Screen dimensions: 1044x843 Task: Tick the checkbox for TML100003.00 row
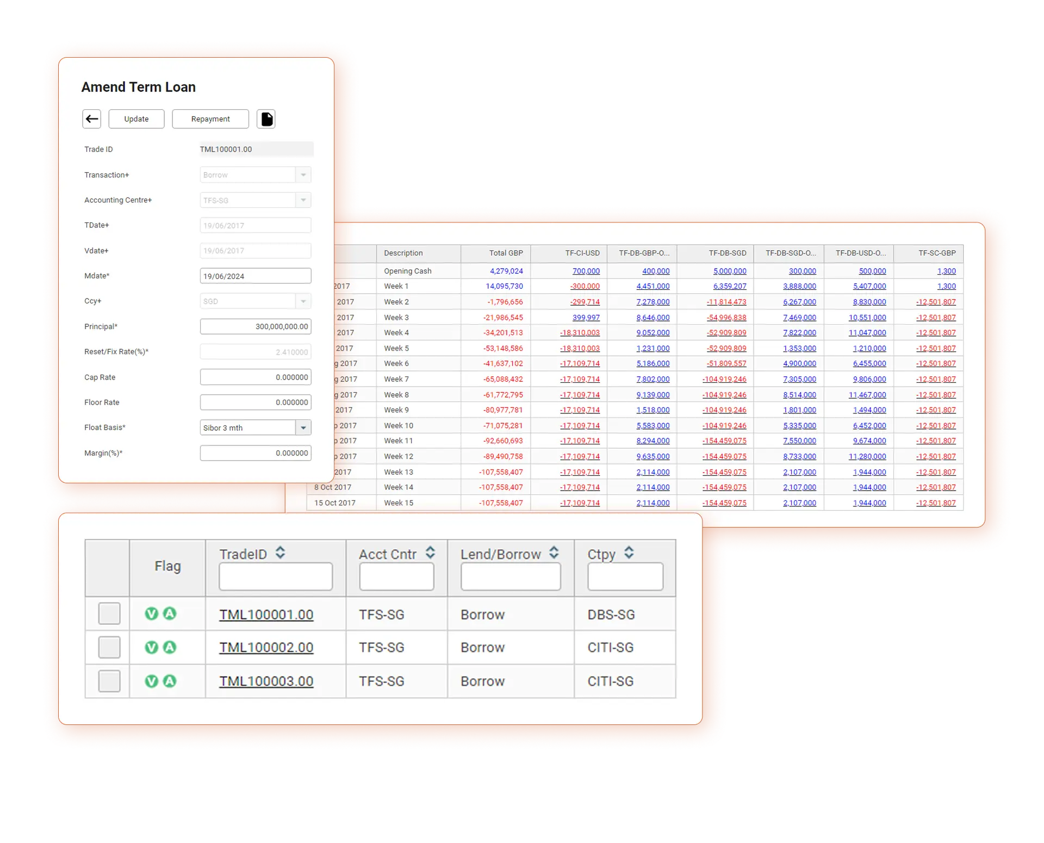coord(109,681)
